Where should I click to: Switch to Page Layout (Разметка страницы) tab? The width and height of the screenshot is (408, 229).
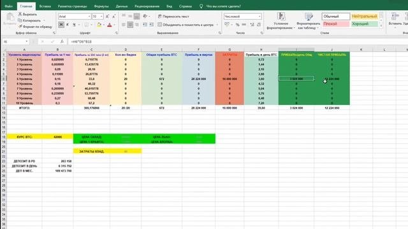pos(72,6)
